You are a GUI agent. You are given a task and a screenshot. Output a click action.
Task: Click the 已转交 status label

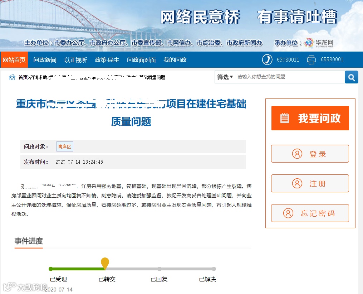point(107,279)
